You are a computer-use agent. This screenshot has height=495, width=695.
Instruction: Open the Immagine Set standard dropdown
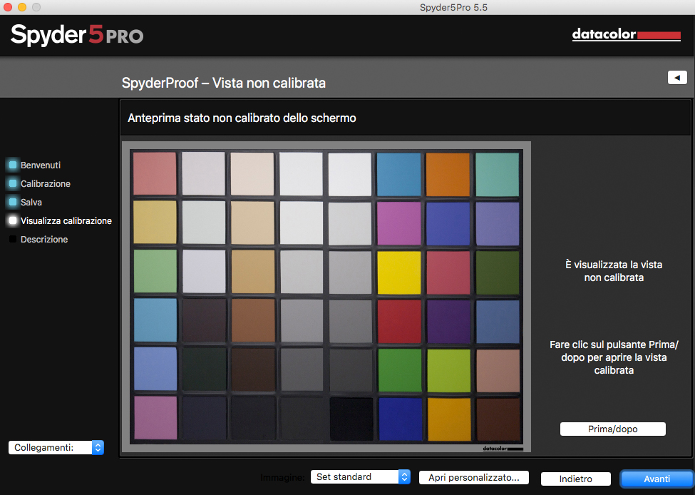pyautogui.click(x=361, y=477)
